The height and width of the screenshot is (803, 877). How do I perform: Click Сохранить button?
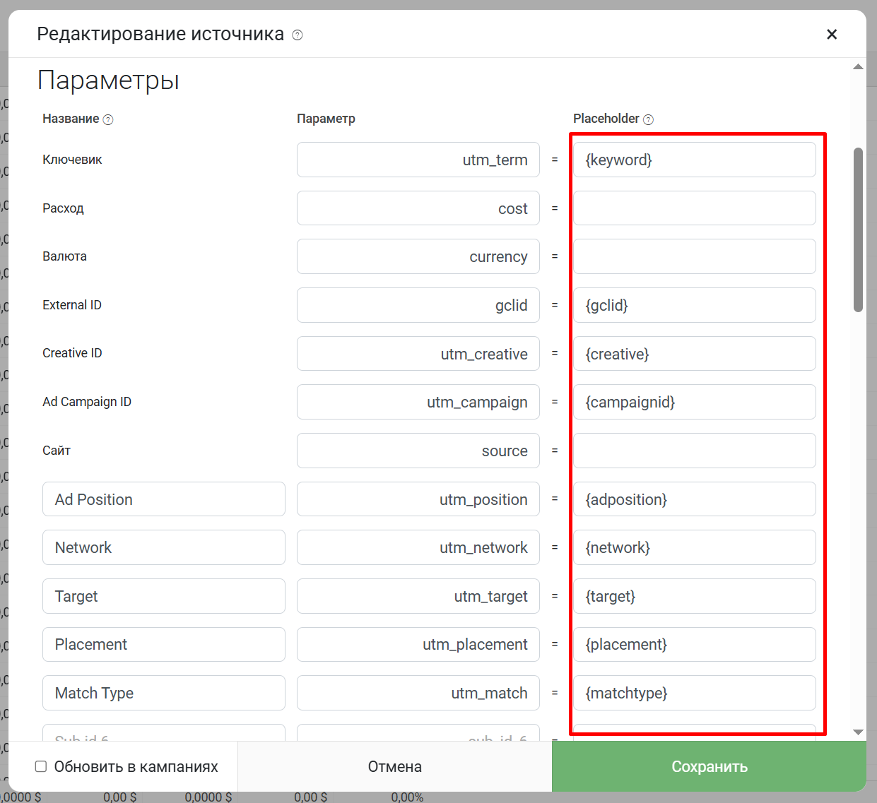point(709,766)
